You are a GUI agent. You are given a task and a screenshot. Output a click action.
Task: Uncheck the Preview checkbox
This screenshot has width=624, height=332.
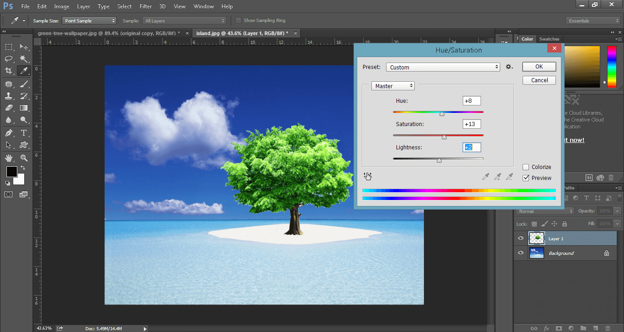(526, 178)
